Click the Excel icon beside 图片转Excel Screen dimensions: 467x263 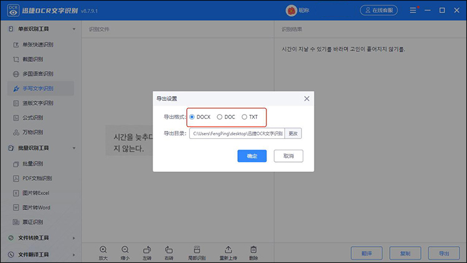pos(16,193)
